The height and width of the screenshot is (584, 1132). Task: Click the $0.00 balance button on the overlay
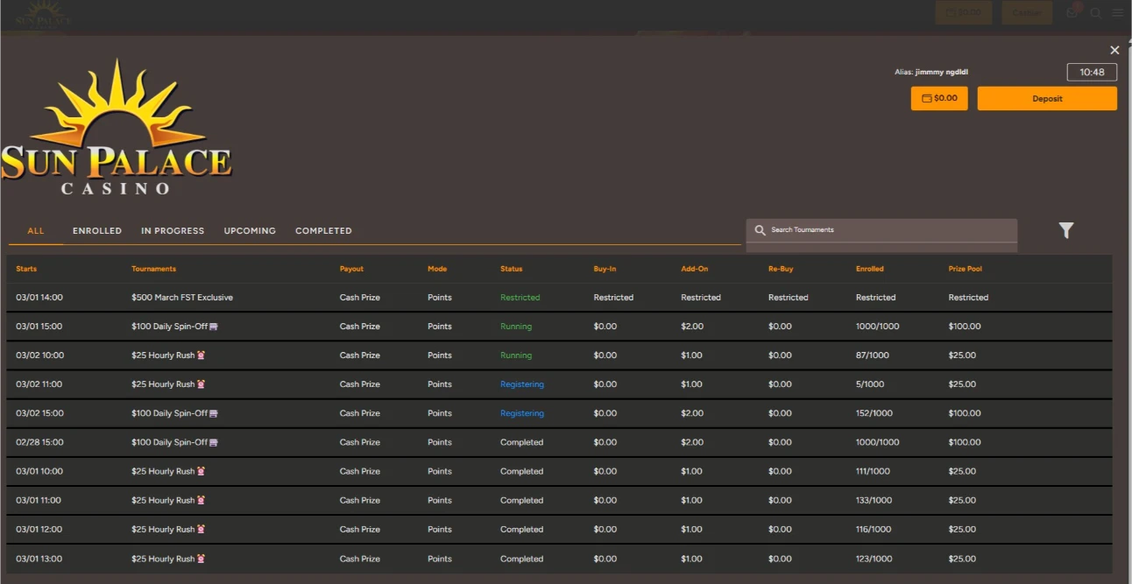(939, 98)
